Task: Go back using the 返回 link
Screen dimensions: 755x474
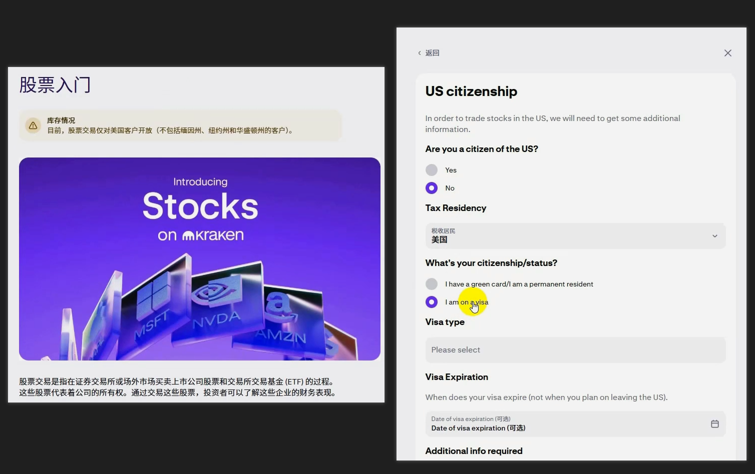Action: 429,53
